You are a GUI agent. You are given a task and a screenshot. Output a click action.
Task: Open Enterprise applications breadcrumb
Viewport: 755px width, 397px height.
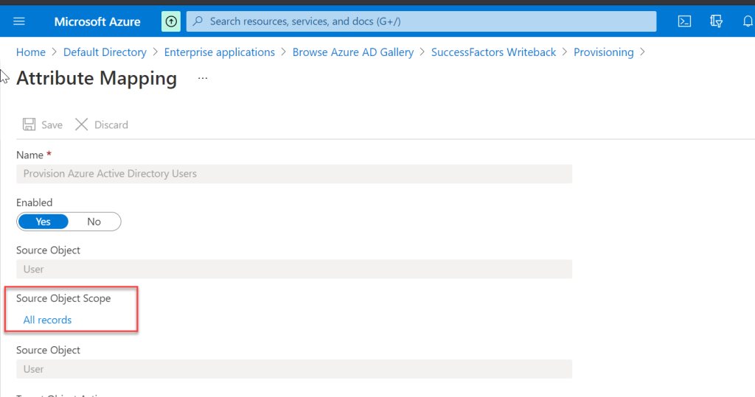tap(220, 52)
